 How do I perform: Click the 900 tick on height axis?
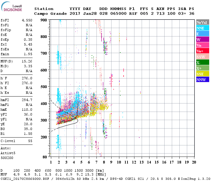click(x=44, y=20)
